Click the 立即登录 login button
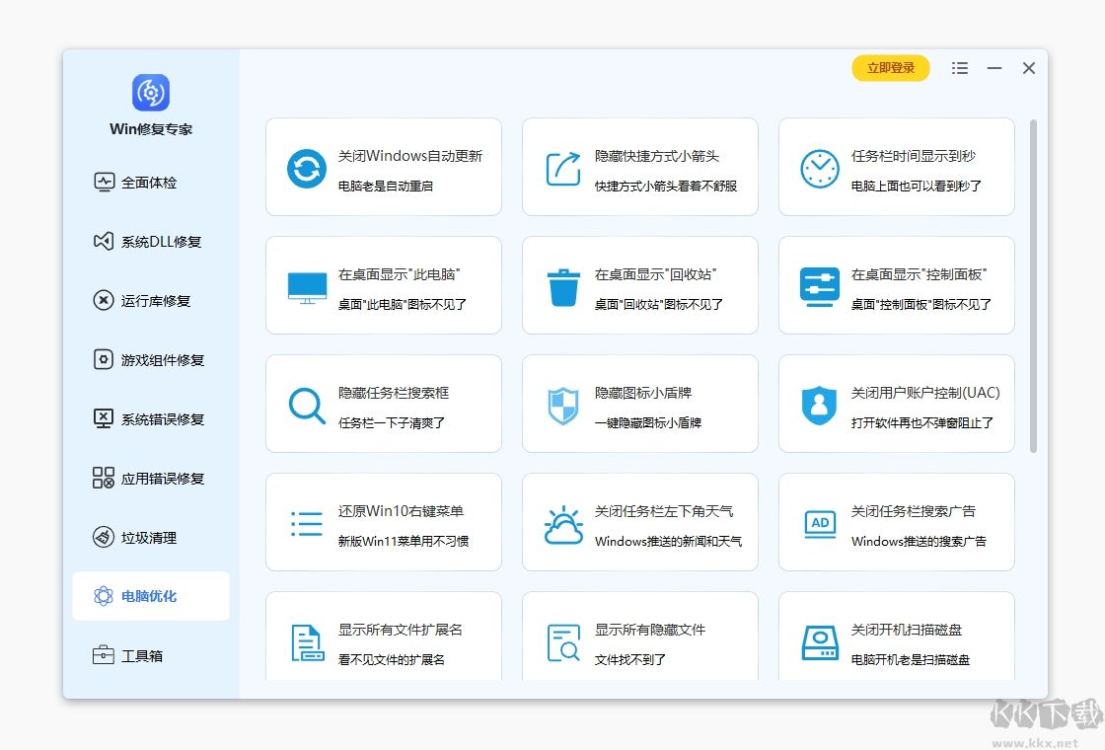The width and height of the screenshot is (1105, 750). 890,68
